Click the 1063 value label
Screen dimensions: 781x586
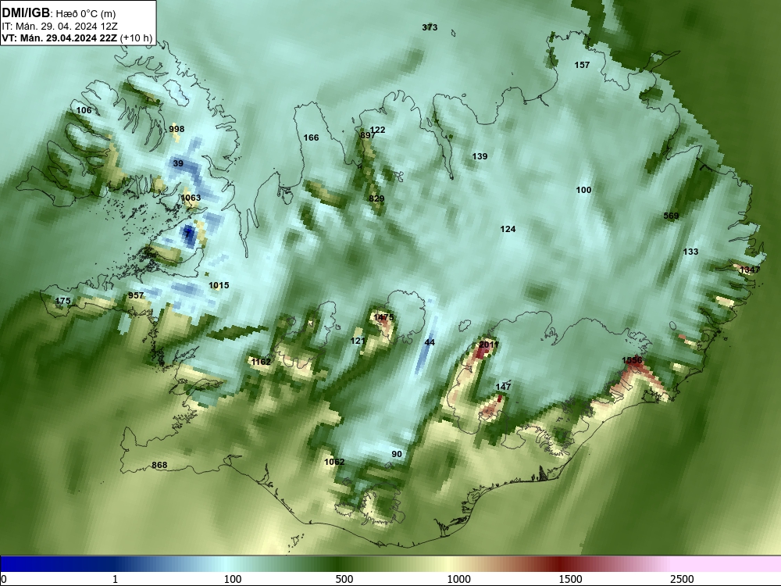[x=191, y=198]
